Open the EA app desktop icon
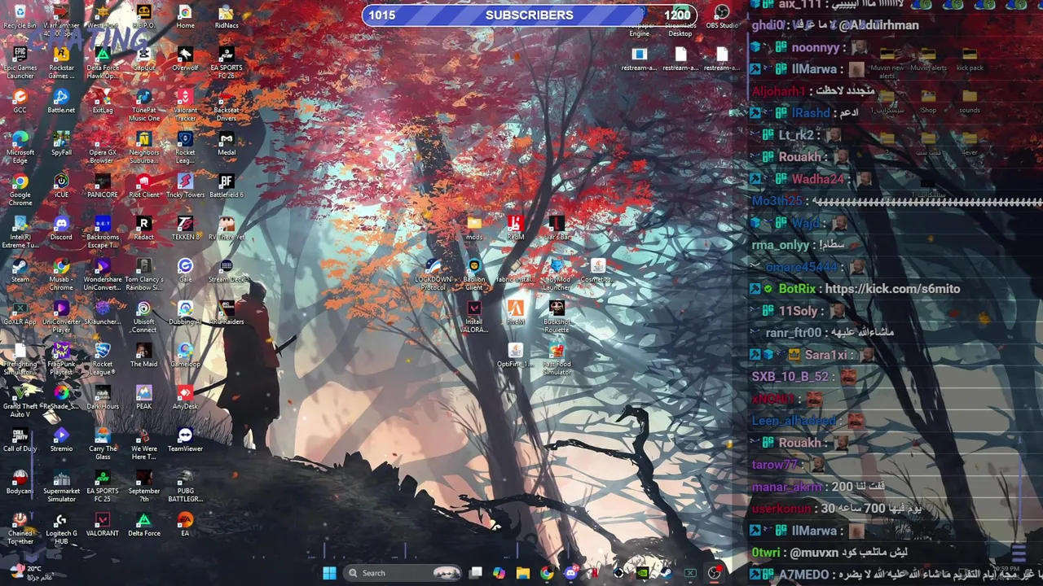Image resolution: width=1043 pixels, height=586 pixels. click(x=185, y=525)
